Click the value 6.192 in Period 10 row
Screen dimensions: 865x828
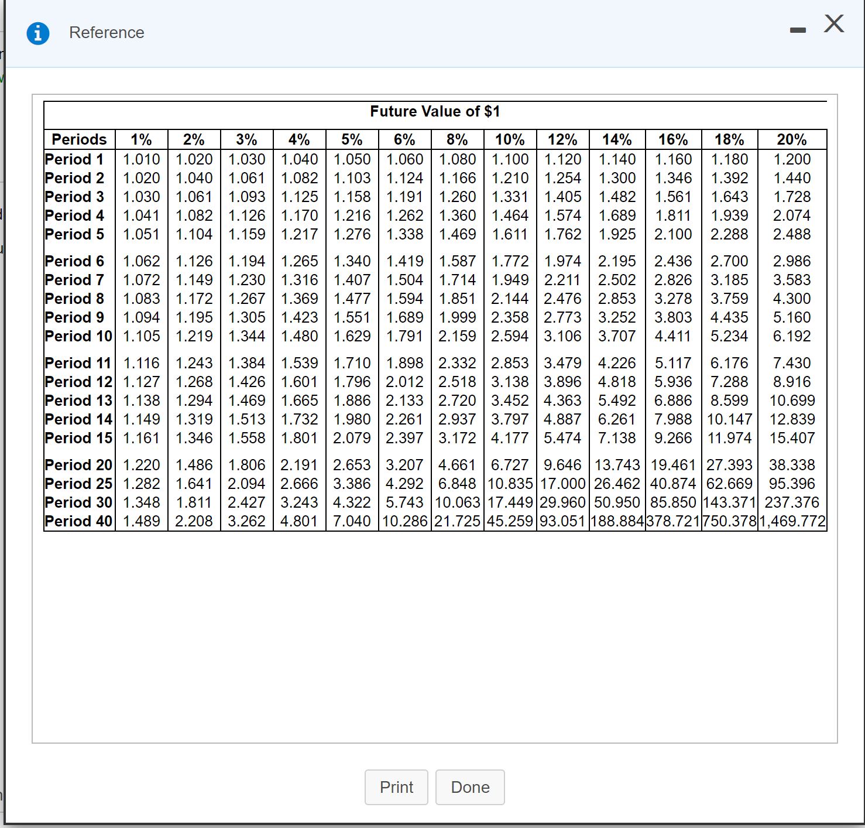792,336
